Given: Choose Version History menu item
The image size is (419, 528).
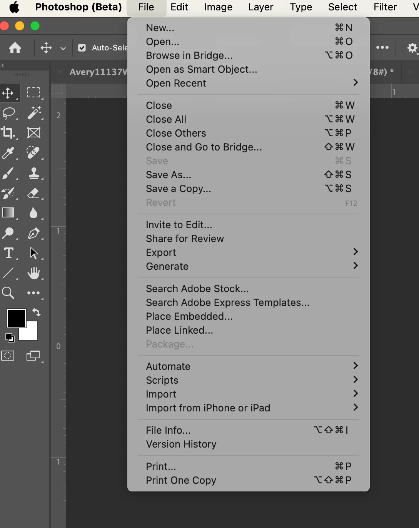Looking at the screenshot, I should click(x=249, y=444).
